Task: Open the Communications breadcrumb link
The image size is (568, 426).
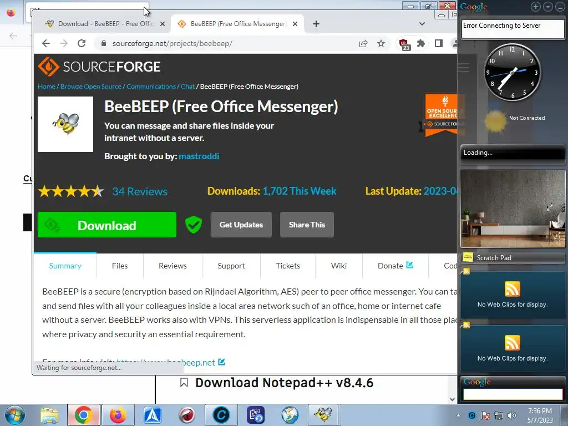Action: tap(151, 87)
